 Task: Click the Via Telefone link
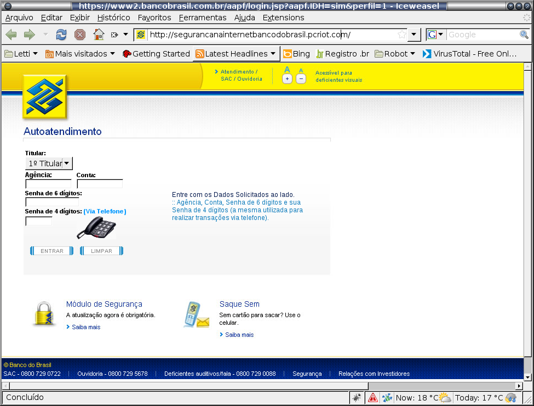coord(105,211)
